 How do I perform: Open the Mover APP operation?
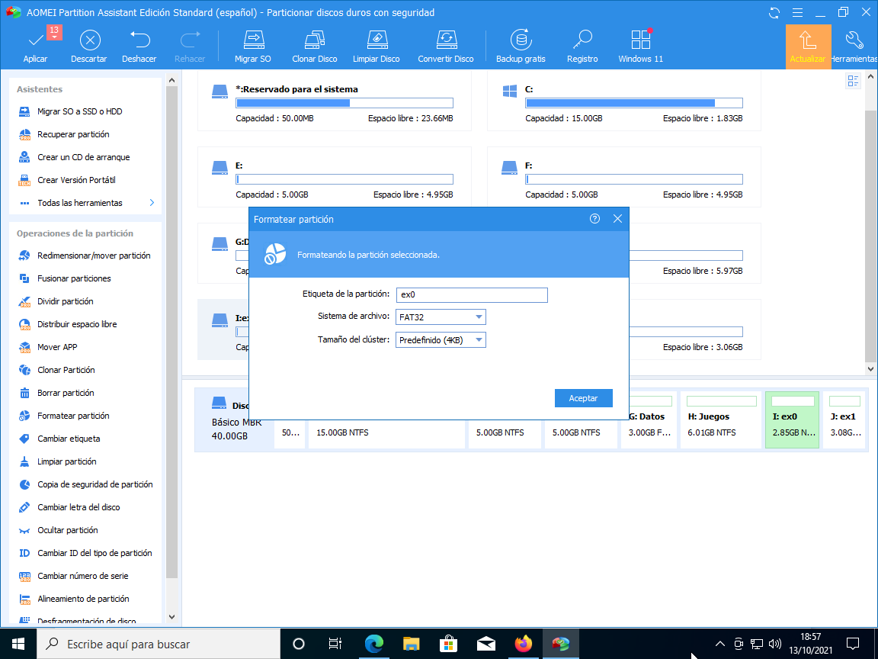[x=57, y=348]
